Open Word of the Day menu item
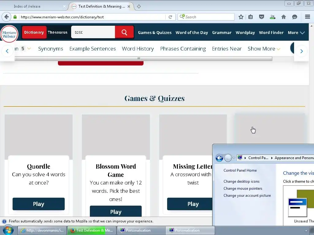This screenshot has height=235, width=314. click(192, 32)
